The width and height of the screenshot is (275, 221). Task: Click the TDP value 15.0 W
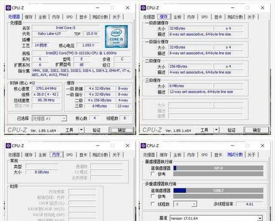tap(92, 34)
